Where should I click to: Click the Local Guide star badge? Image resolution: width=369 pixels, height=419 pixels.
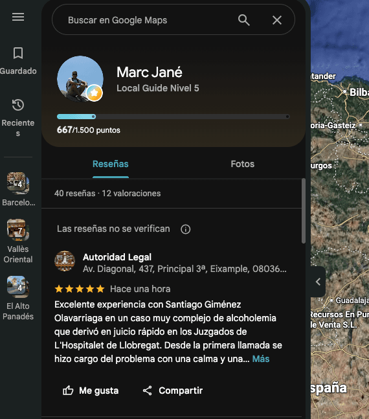point(95,93)
